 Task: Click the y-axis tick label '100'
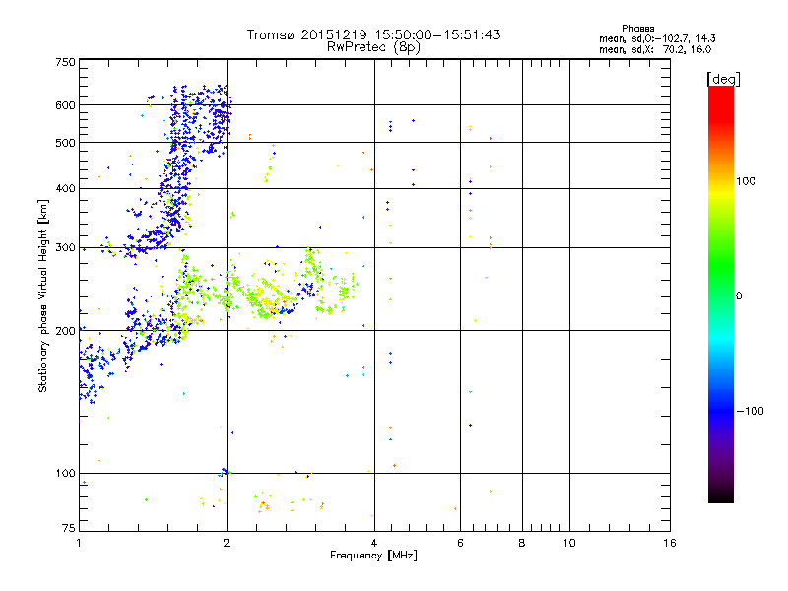tap(65, 474)
